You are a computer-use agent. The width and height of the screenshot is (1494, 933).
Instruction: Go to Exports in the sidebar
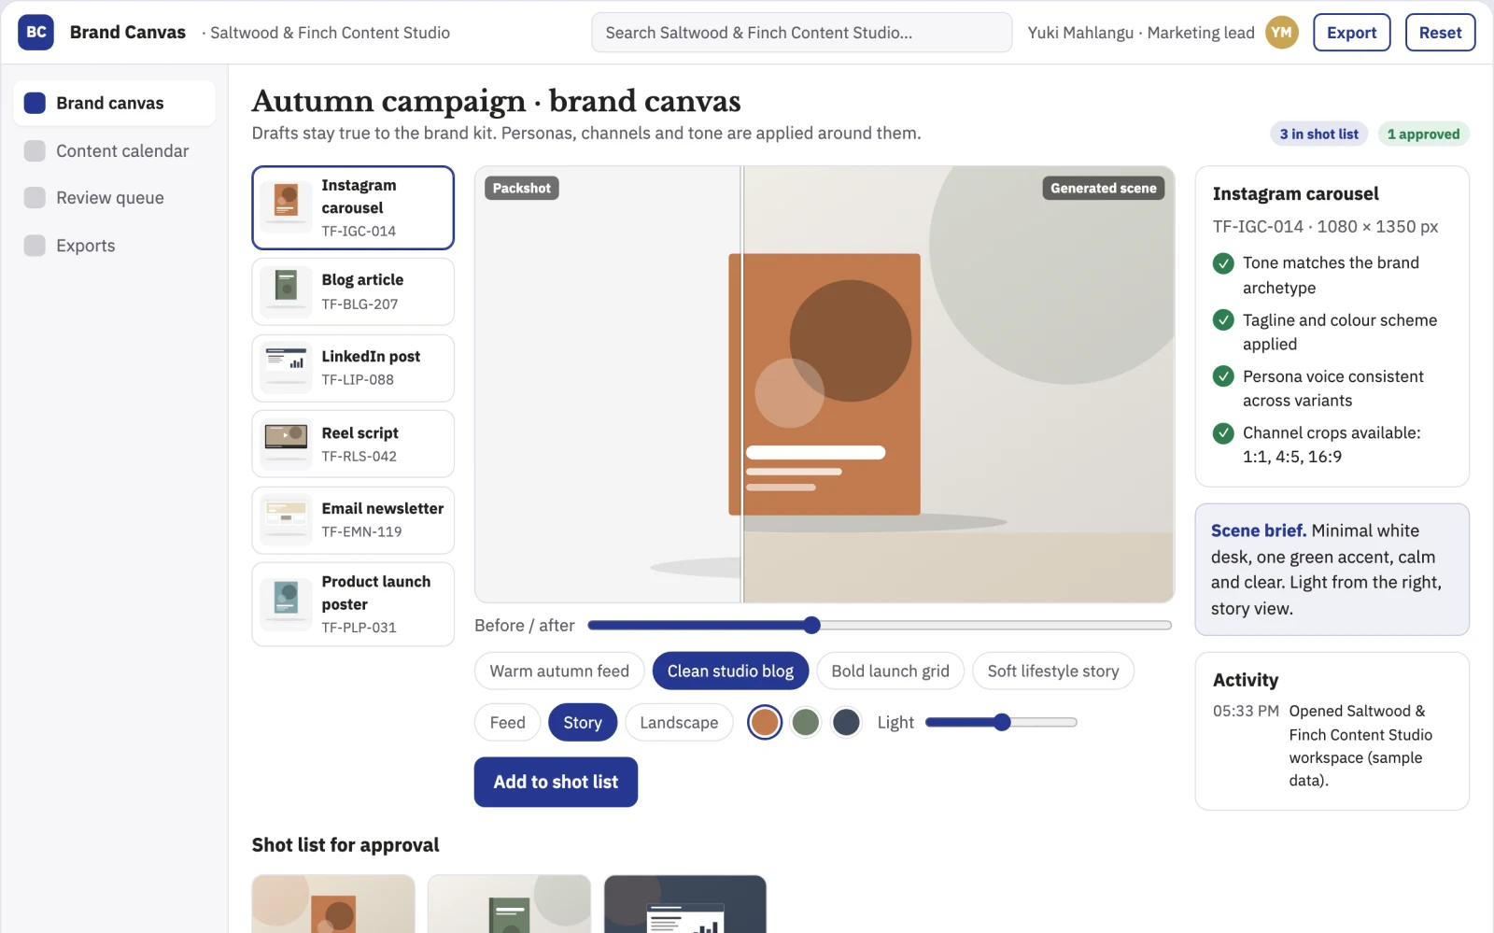click(x=114, y=245)
